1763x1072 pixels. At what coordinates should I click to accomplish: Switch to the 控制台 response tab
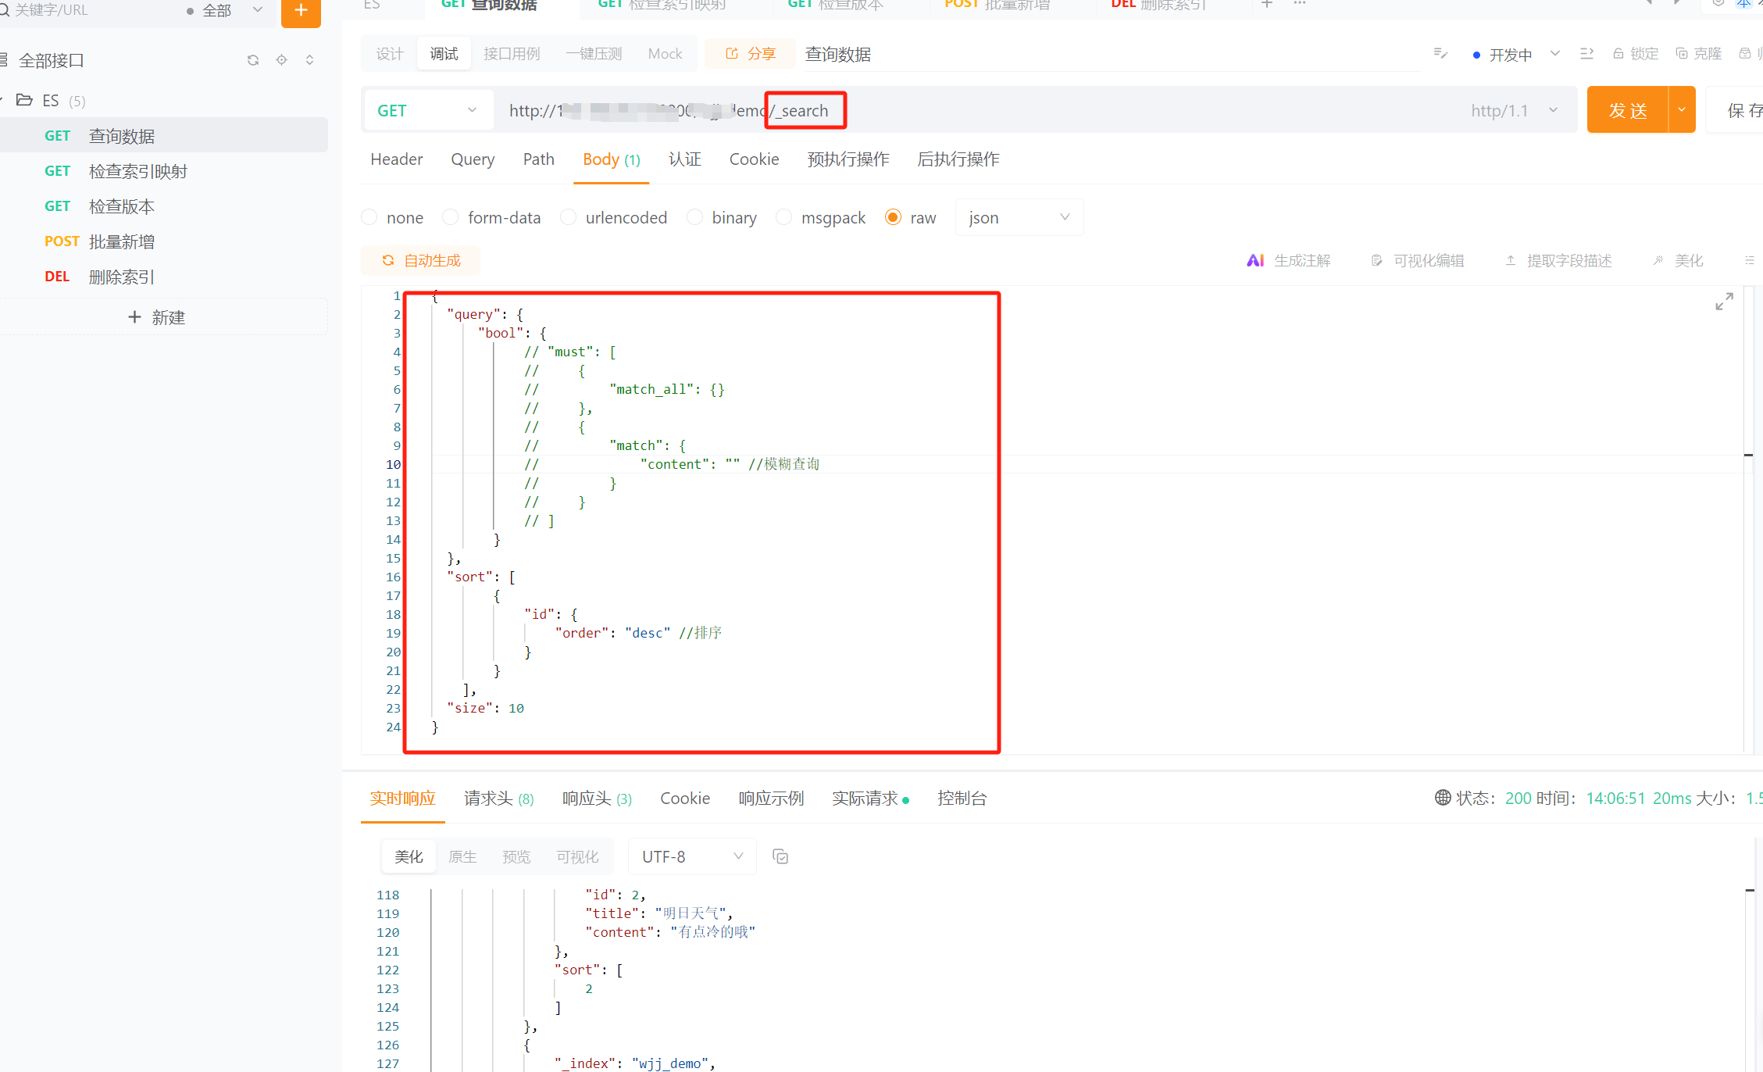(962, 798)
